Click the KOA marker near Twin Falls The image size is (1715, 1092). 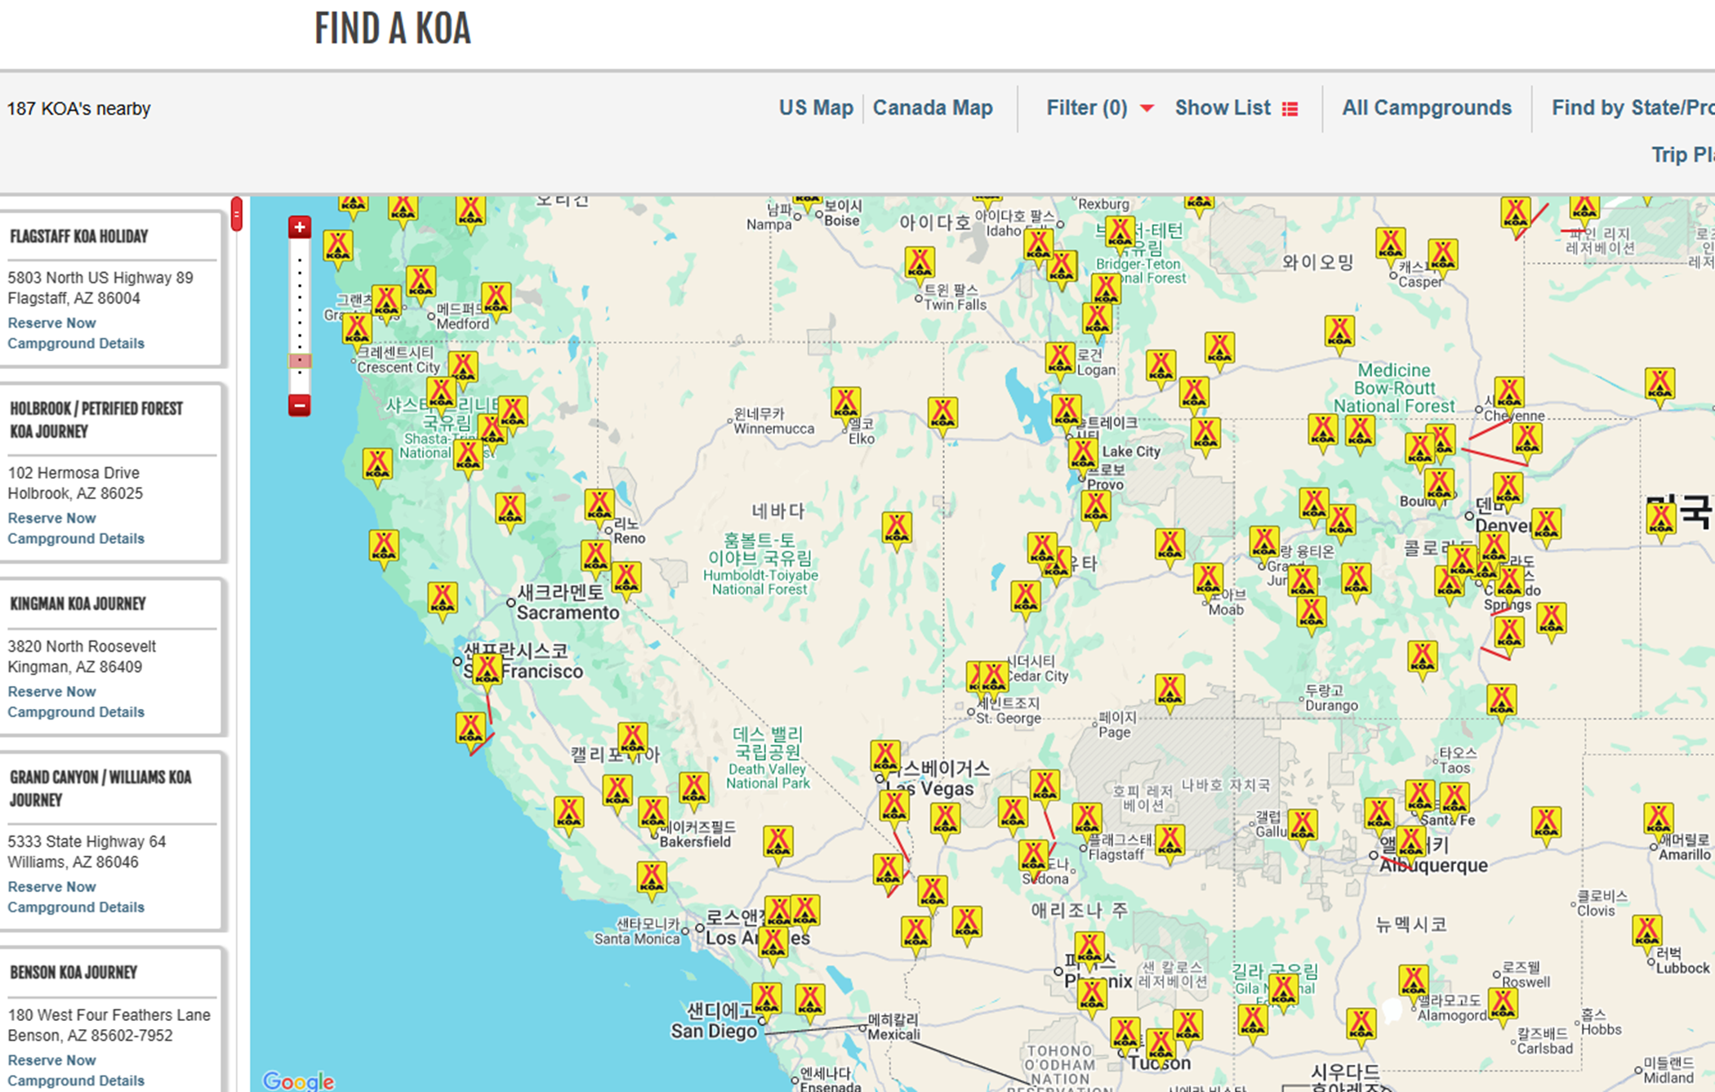pyautogui.click(x=920, y=262)
